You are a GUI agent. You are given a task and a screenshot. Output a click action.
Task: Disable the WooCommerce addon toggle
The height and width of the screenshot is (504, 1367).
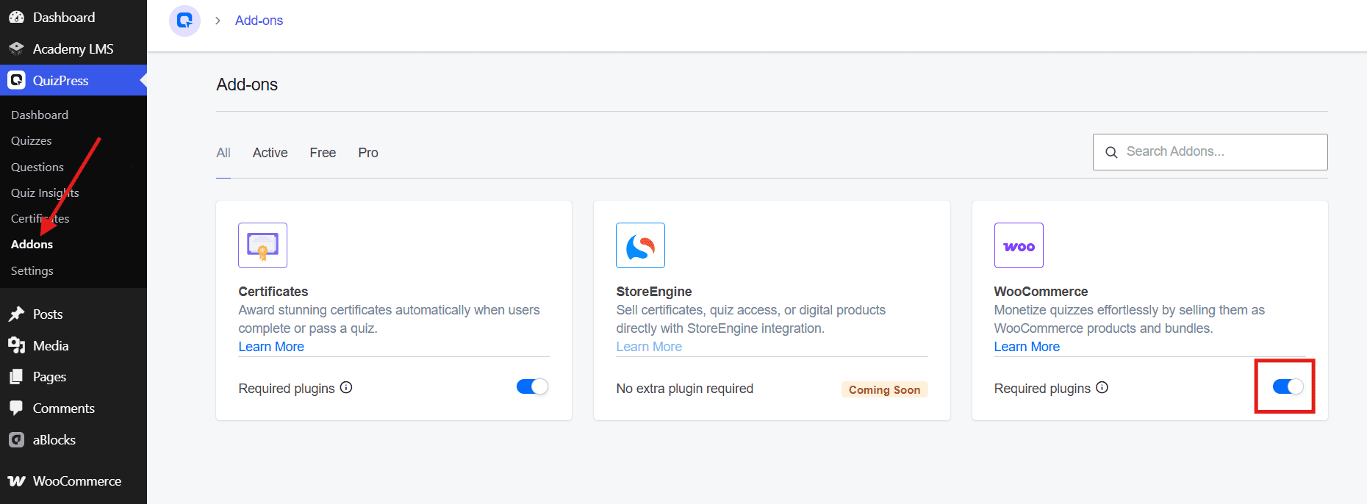click(x=1288, y=386)
